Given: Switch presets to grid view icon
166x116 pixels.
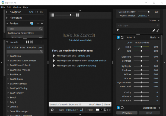Looking at the screenshot, I should (27, 42).
